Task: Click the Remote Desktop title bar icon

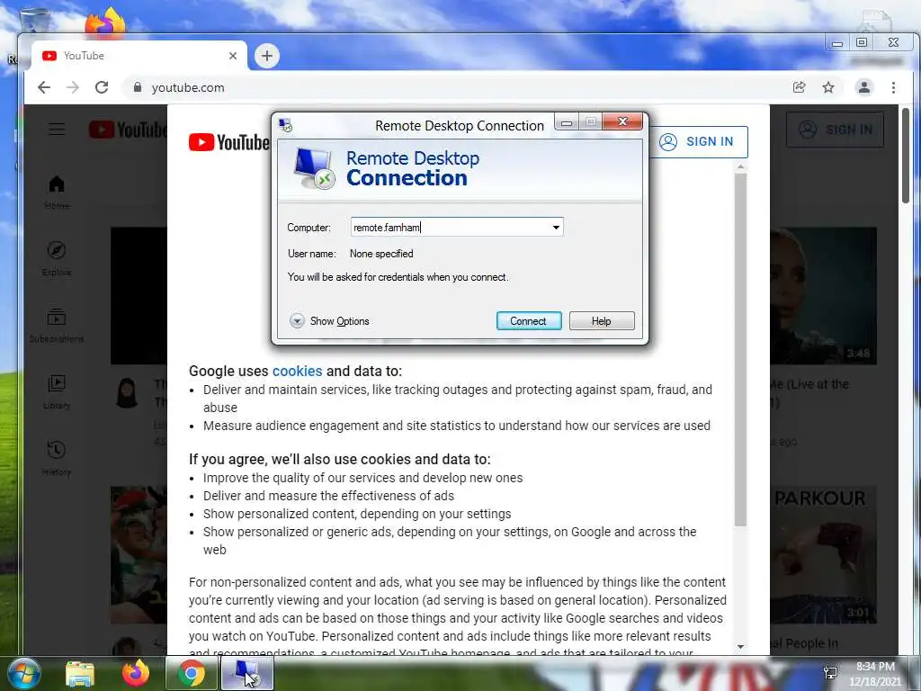Action: (286, 125)
